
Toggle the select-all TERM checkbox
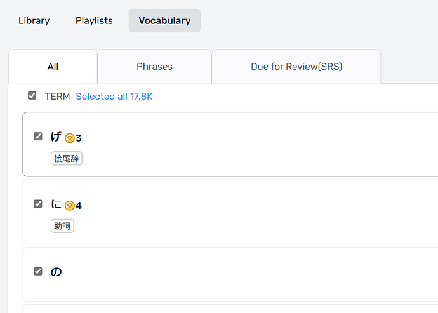(x=32, y=96)
